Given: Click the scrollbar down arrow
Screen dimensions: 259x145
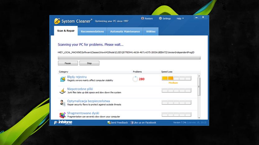Looking at the screenshot, I should [x=199, y=118].
